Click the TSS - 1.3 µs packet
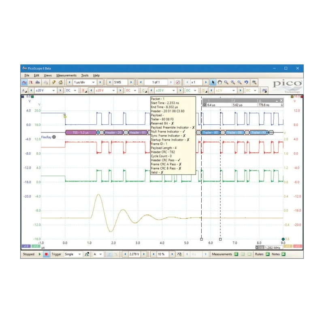 [81, 132]
